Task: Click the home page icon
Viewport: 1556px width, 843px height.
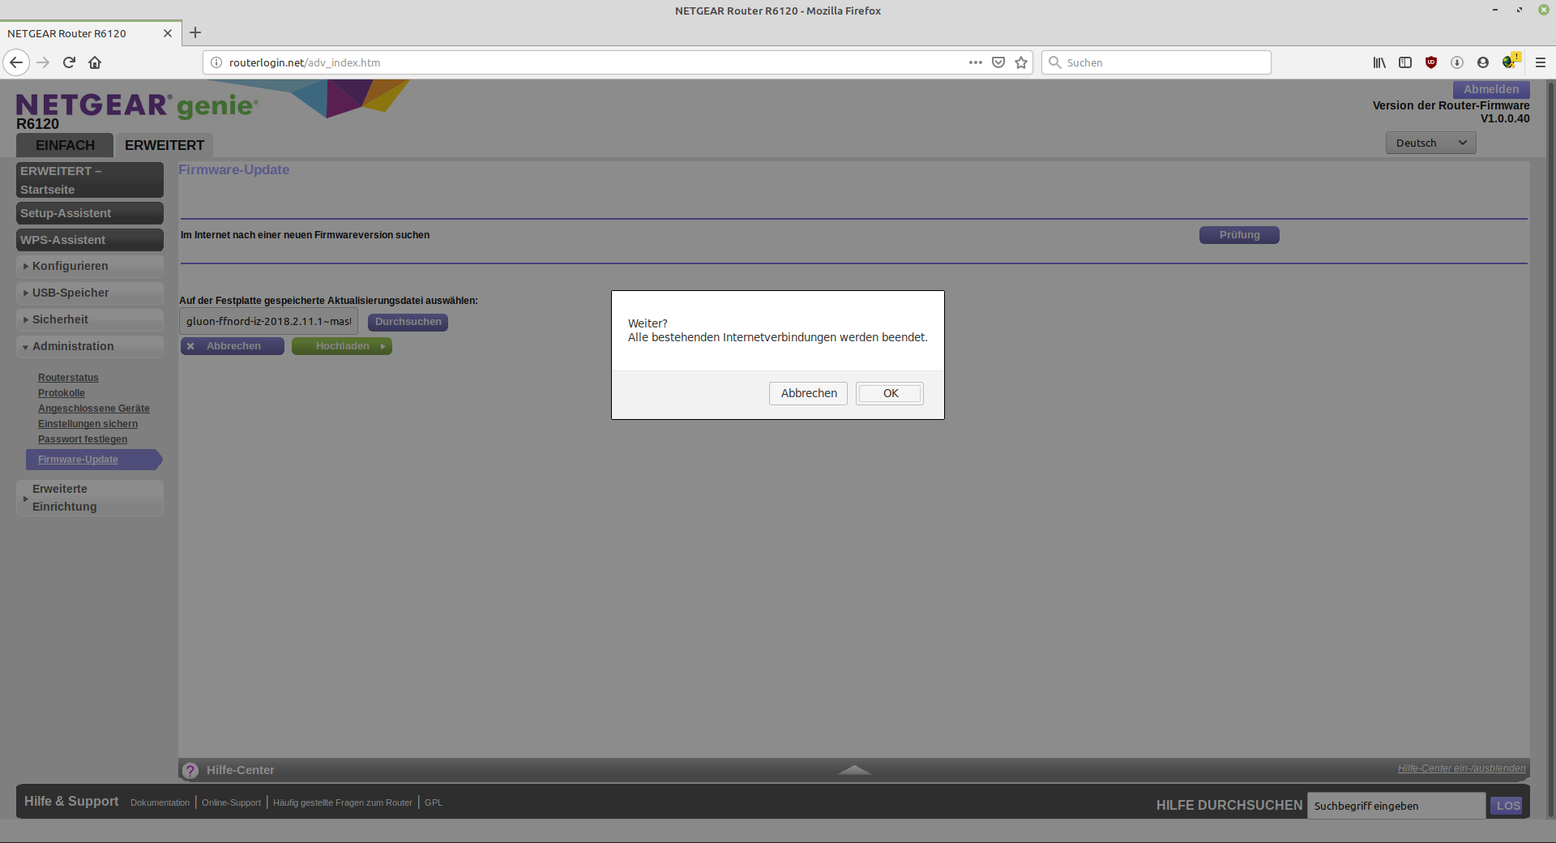Action: point(95,62)
